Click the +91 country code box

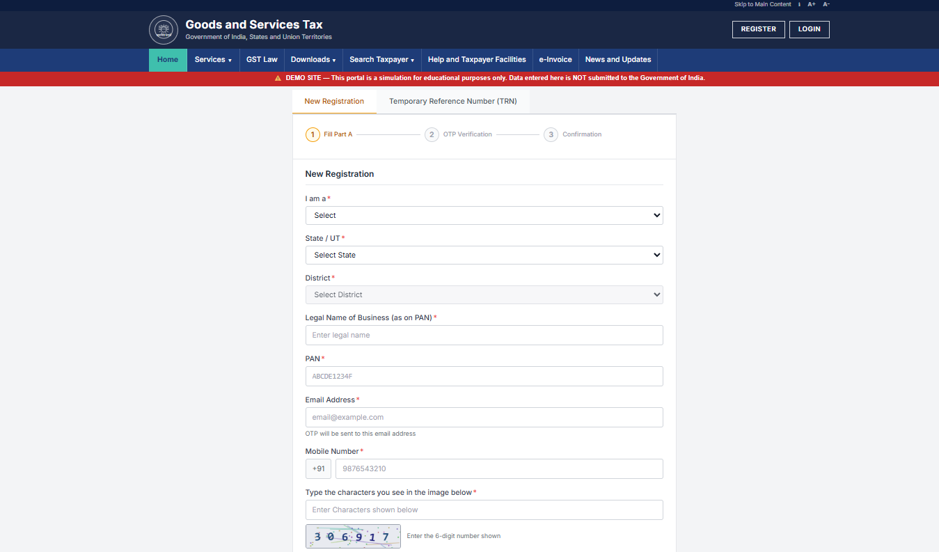(318, 469)
